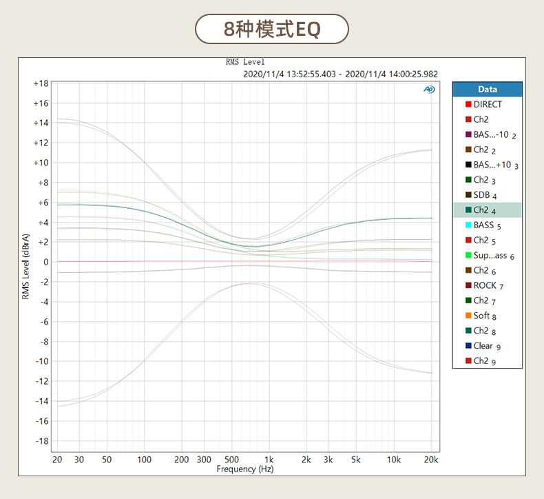Select the red DIRECT color swatch

coord(468,104)
